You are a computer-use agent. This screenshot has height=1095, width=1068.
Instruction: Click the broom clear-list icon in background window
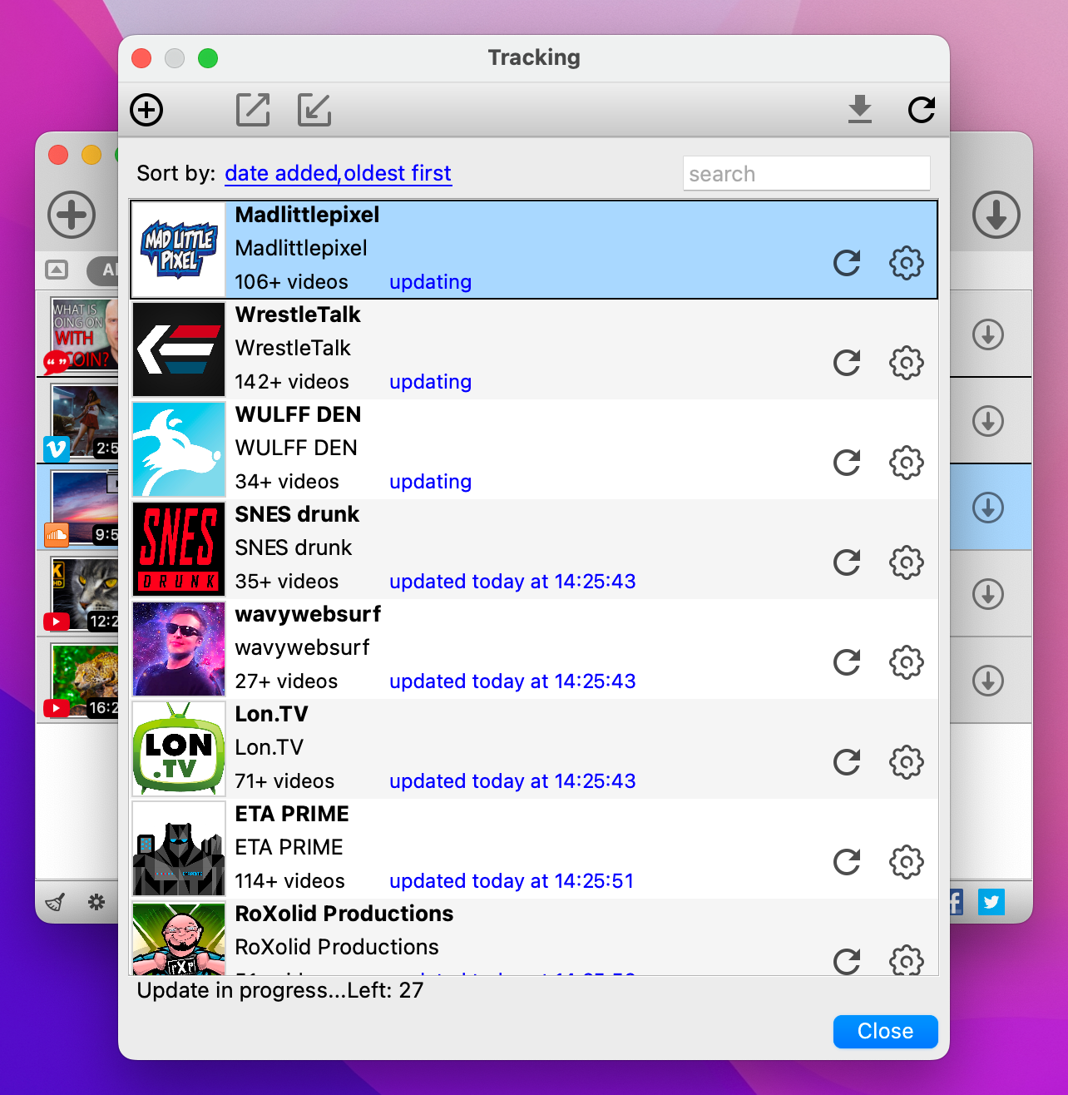pos(56,902)
